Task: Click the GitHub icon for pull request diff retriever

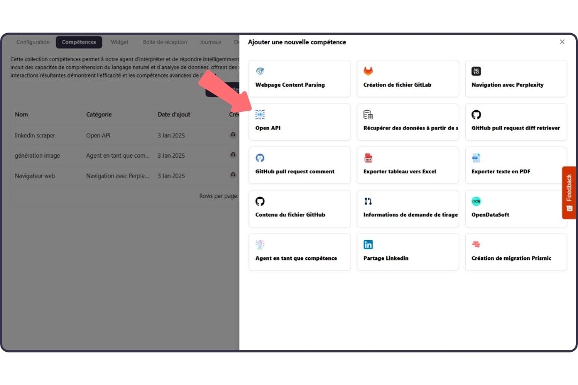Action: click(476, 114)
